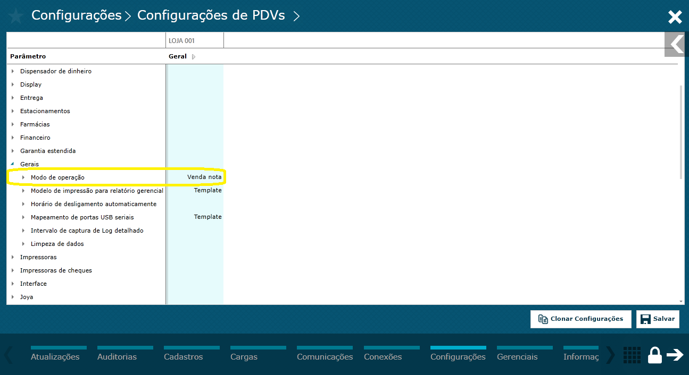Click Template value for Modelo de impressão
Viewport: 689px width, 375px height.
207,191
